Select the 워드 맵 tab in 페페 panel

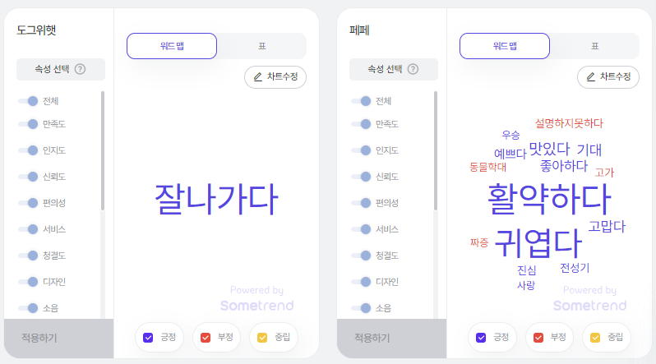pyautogui.click(x=505, y=46)
